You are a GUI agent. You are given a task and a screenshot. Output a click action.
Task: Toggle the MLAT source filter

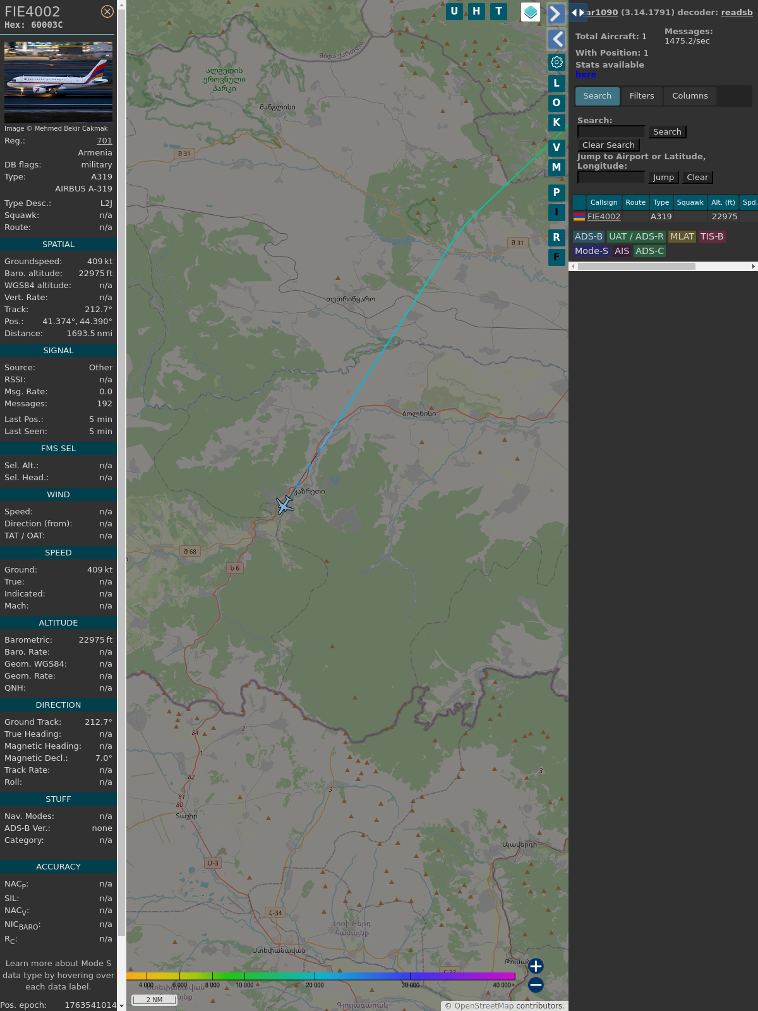[682, 236]
